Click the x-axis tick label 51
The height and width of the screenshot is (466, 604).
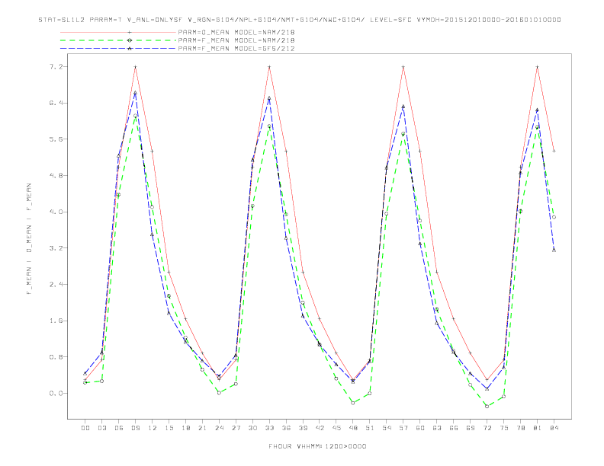(x=370, y=428)
